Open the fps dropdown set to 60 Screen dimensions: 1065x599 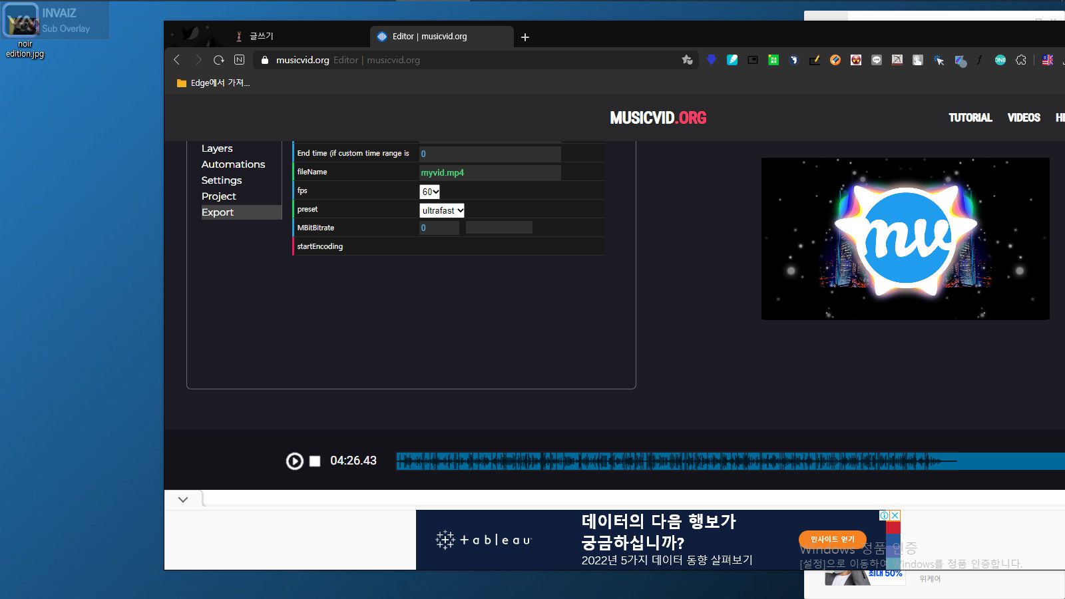point(430,192)
